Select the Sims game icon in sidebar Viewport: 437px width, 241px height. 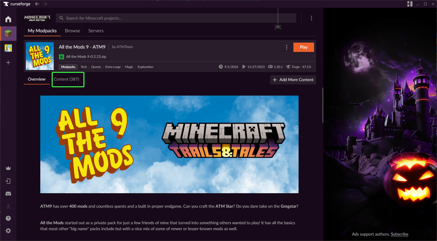(x=8, y=48)
